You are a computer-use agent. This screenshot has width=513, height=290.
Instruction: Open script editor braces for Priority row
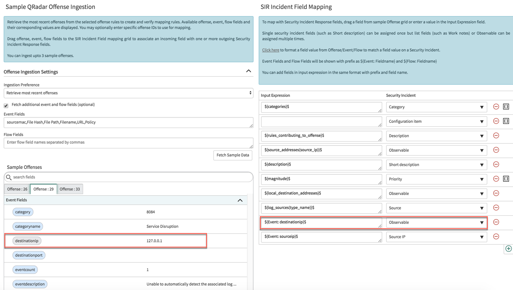click(506, 179)
